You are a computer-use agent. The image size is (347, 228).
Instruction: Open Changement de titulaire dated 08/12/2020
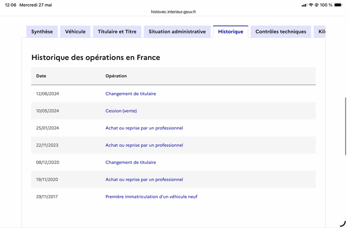coord(131,162)
